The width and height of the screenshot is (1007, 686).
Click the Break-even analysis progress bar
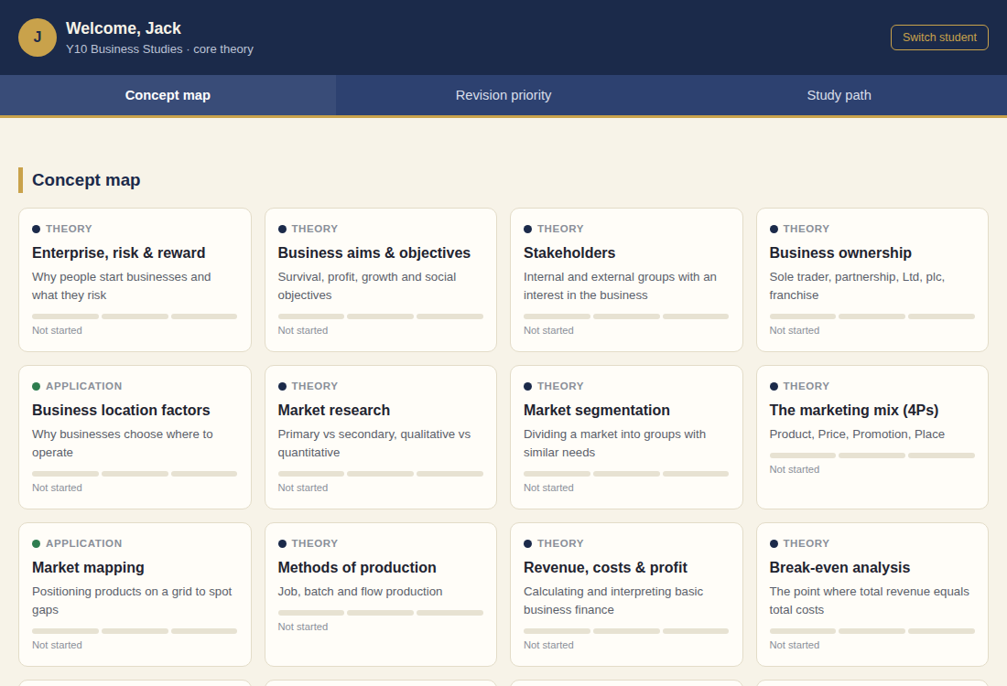872,631
